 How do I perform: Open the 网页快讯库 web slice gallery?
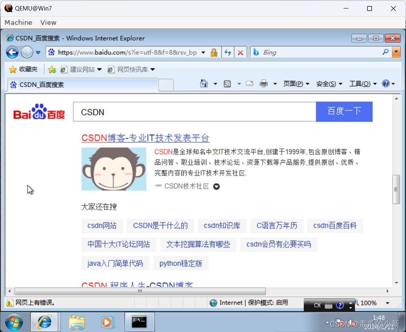(x=131, y=69)
